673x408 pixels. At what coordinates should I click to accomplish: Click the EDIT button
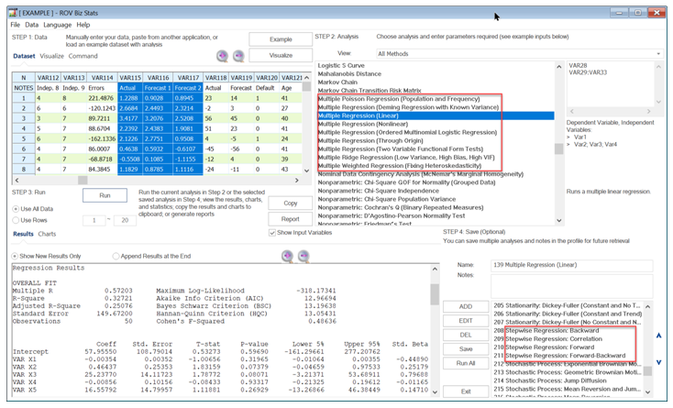click(466, 321)
